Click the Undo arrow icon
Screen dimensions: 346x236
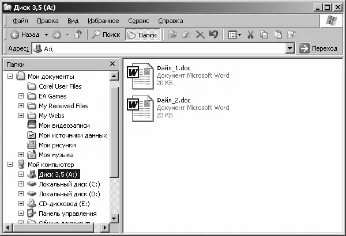213,35
